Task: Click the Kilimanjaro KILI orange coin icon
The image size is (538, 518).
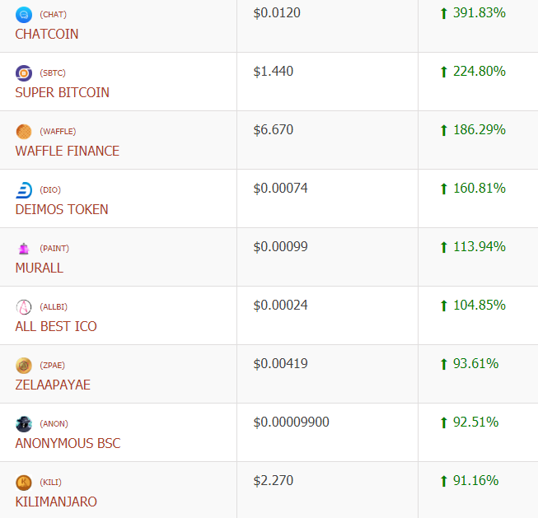Action: click(24, 483)
